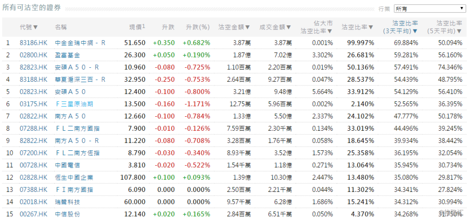Open the 行業 dropdown showing 所有

coord(429,9)
